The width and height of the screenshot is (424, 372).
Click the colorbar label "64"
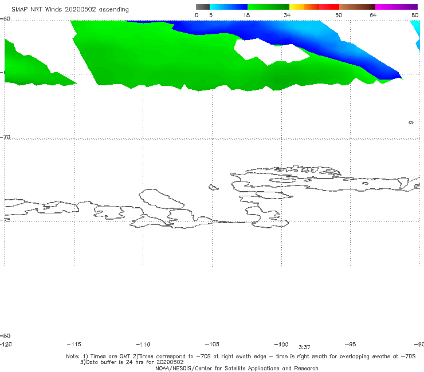(373, 15)
